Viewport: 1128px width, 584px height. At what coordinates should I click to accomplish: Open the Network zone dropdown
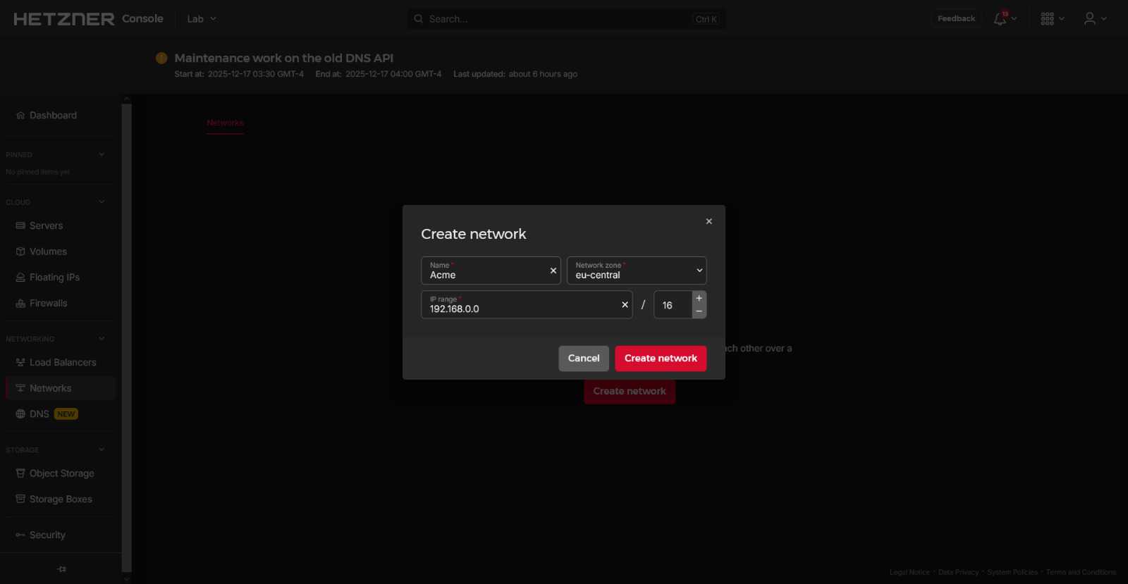pyautogui.click(x=636, y=271)
